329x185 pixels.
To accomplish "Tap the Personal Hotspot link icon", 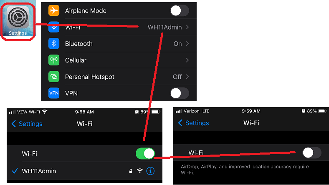I will pyautogui.click(x=54, y=77).
